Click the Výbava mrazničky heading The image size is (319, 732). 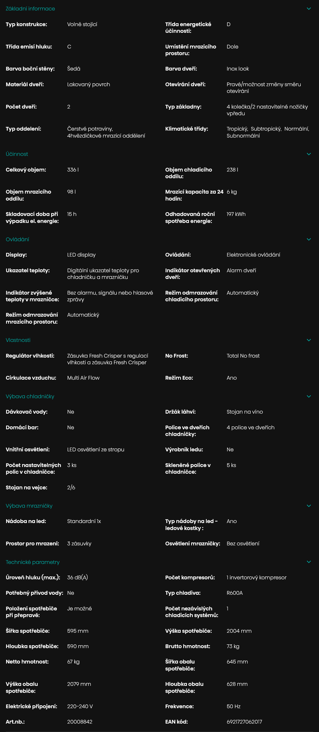29,506
